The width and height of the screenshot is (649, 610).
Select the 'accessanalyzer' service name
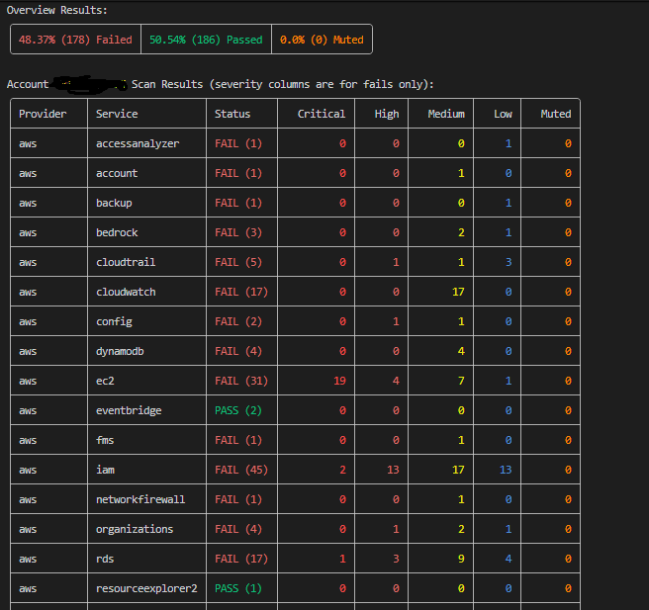pyautogui.click(x=138, y=143)
